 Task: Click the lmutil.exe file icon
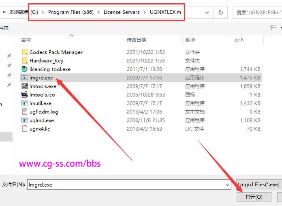(x=24, y=103)
